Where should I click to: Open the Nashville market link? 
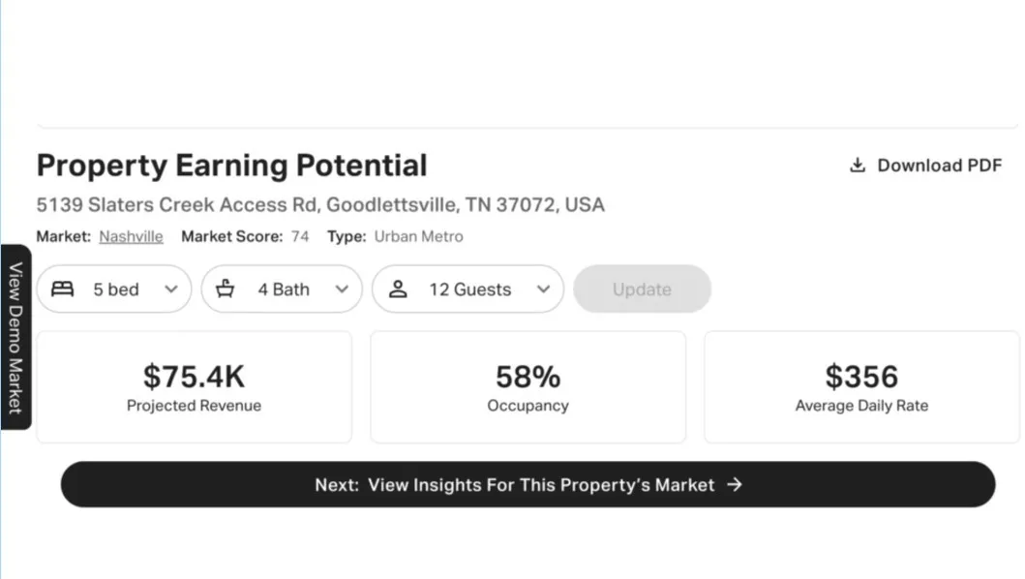point(131,236)
